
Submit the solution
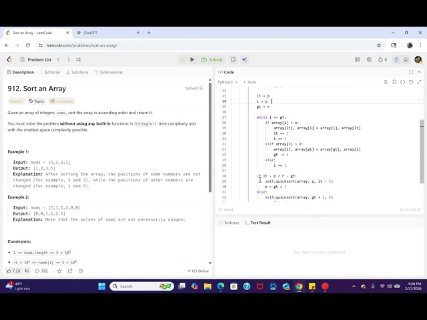tap(212, 59)
